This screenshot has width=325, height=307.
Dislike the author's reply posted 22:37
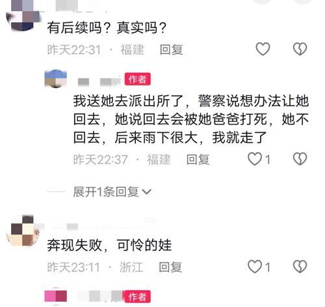(x=300, y=159)
